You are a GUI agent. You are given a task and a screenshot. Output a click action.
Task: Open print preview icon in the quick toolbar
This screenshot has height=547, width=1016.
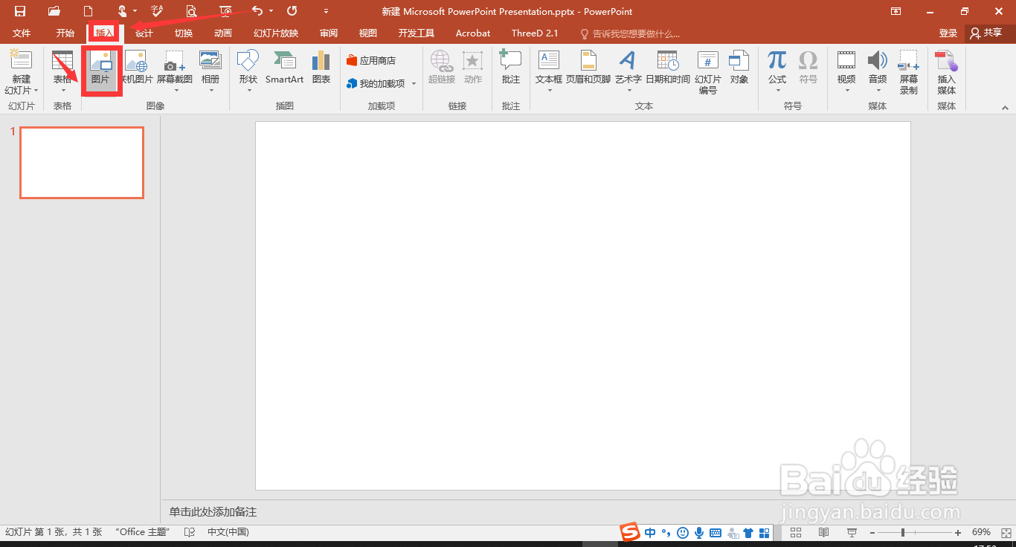pos(191,11)
